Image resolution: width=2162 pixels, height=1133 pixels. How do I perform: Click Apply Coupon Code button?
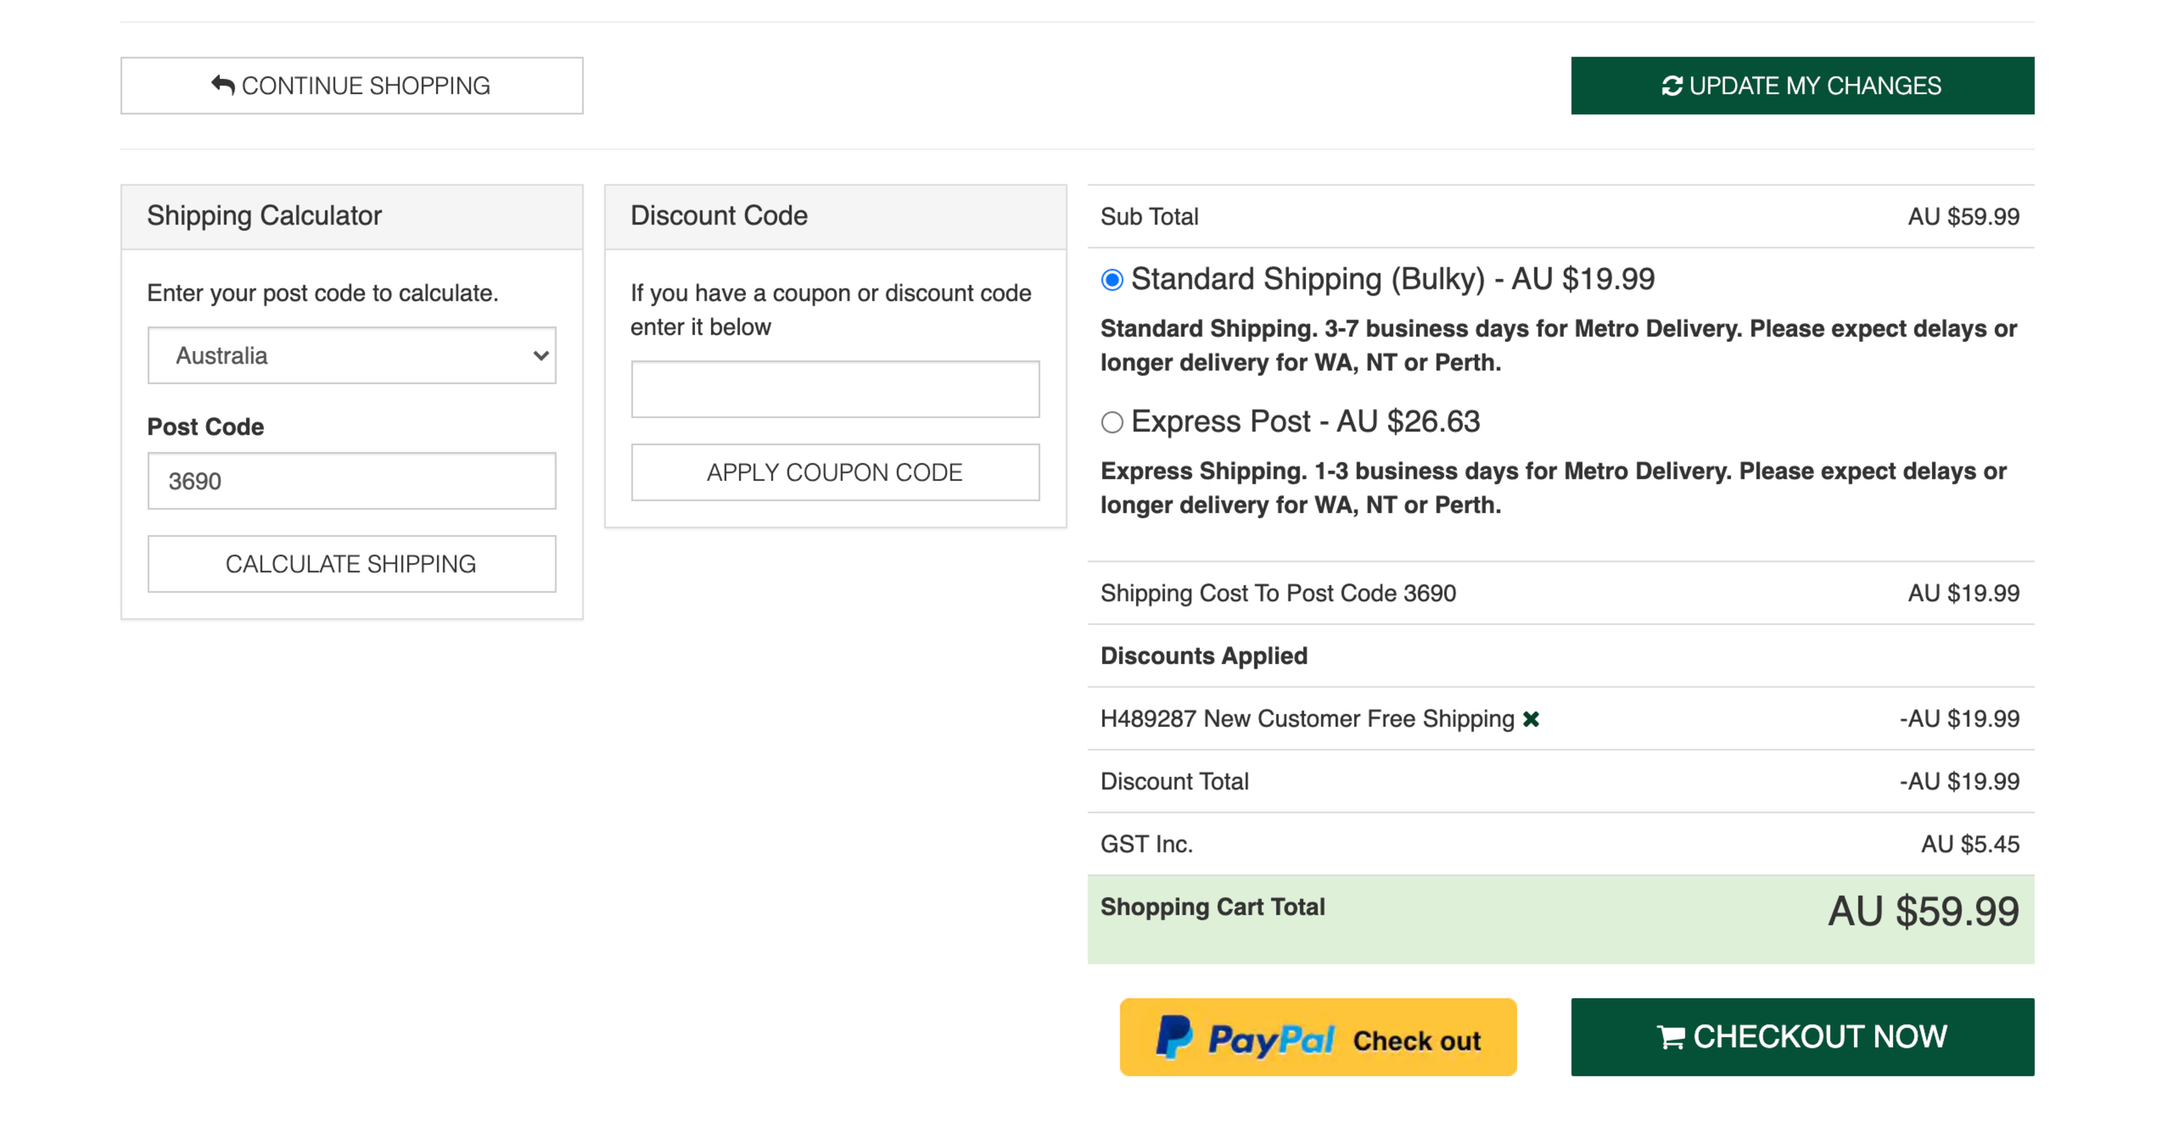835,472
